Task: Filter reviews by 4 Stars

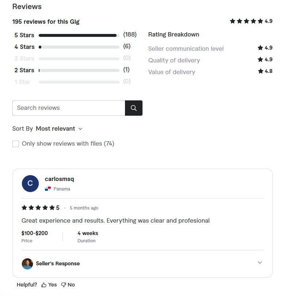Action: point(24,47)
